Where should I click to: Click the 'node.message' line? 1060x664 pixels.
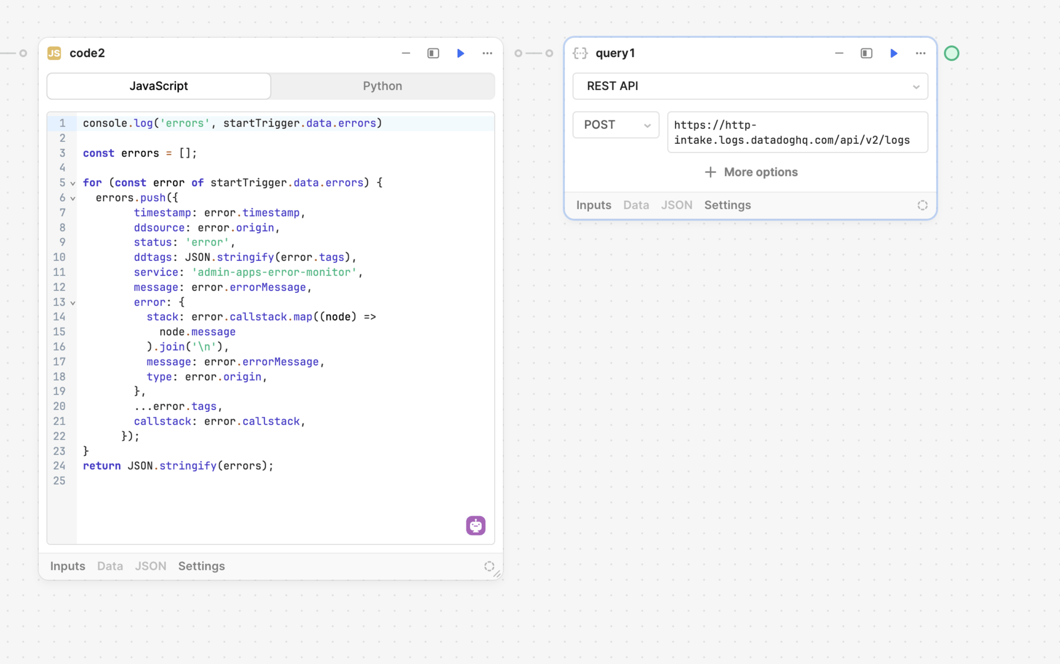tap(197, 332)
